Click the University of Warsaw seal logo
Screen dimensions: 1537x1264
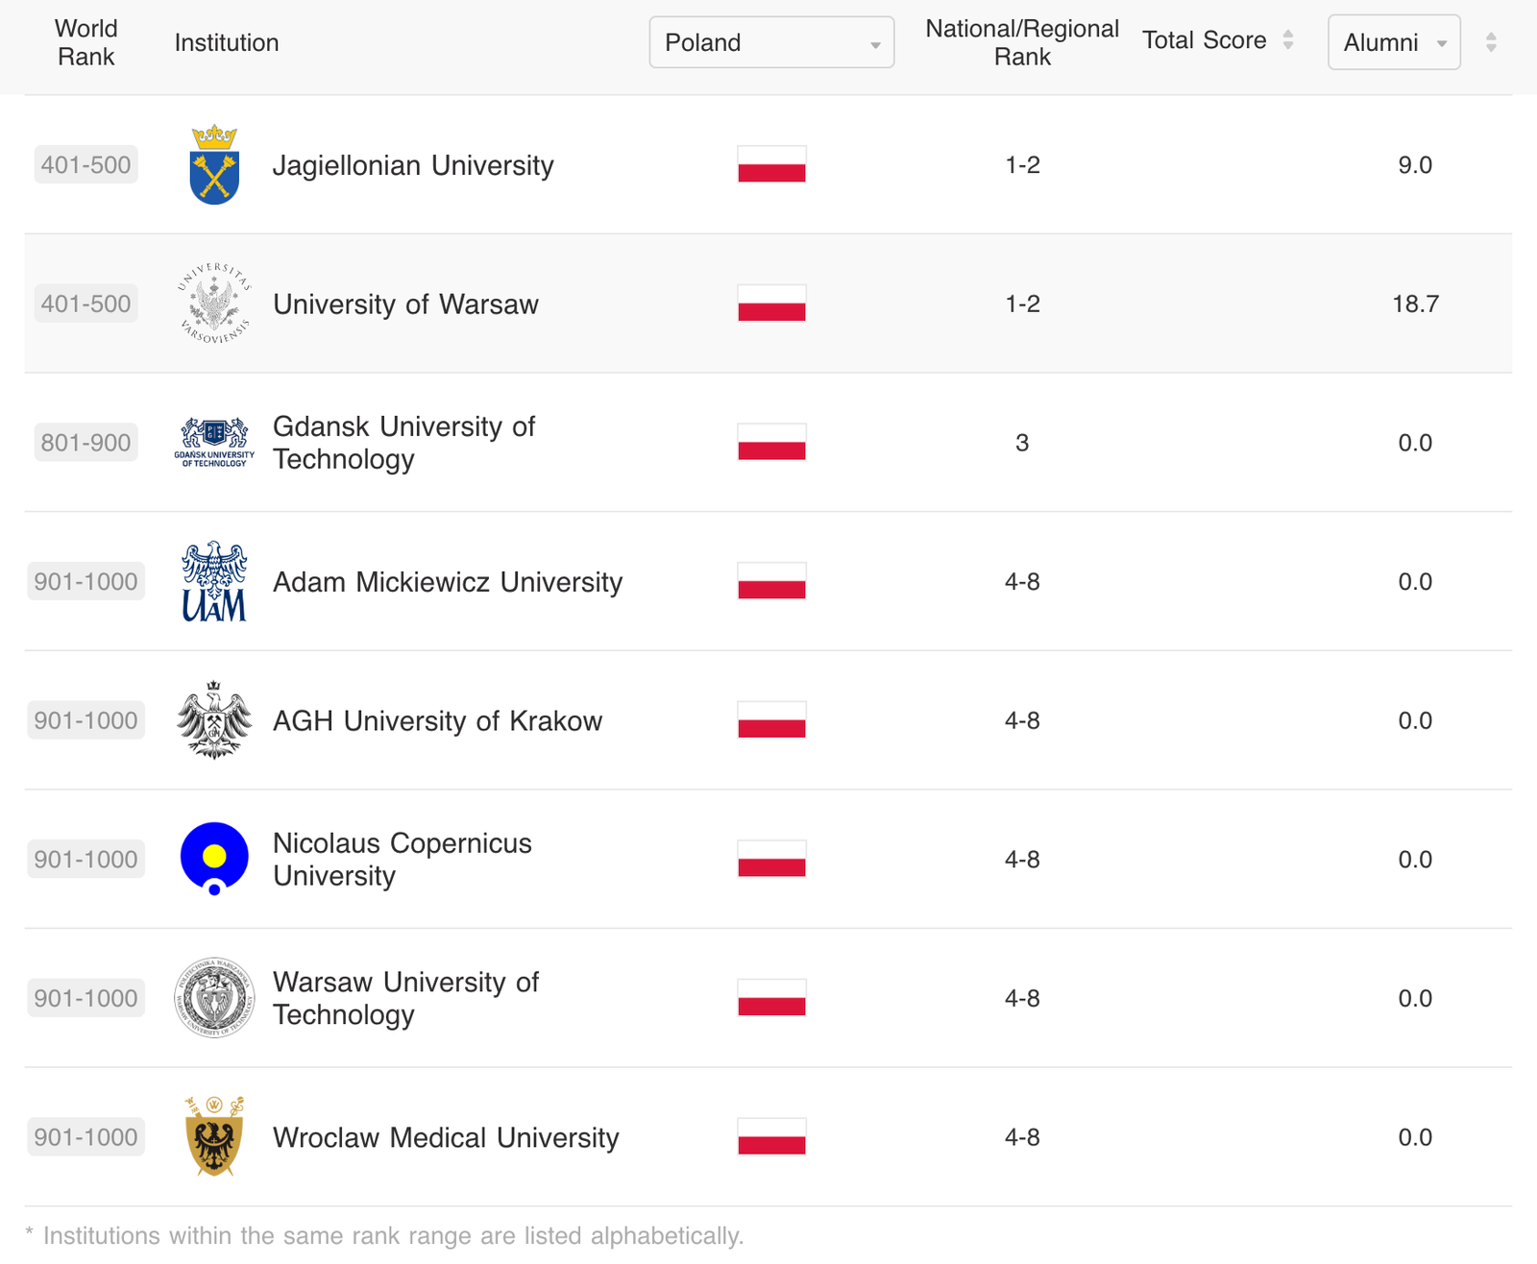(x=214, y=304)
